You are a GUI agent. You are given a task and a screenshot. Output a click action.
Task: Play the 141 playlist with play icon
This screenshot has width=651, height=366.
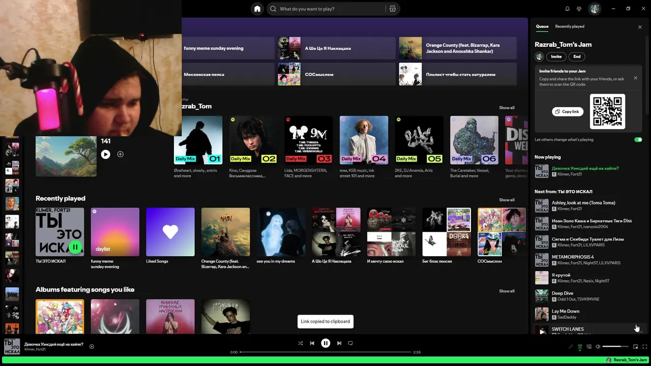point(105,154)
